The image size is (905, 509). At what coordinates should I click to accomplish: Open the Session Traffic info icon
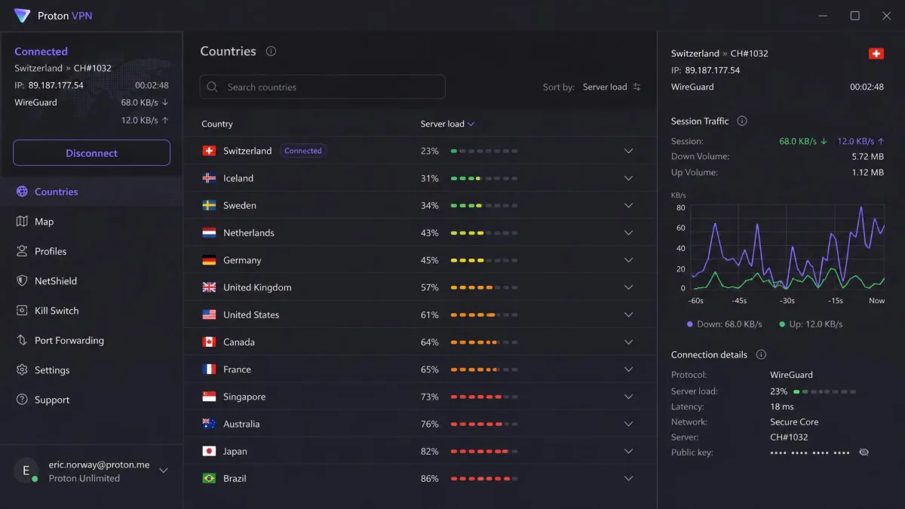coord(742,121)
